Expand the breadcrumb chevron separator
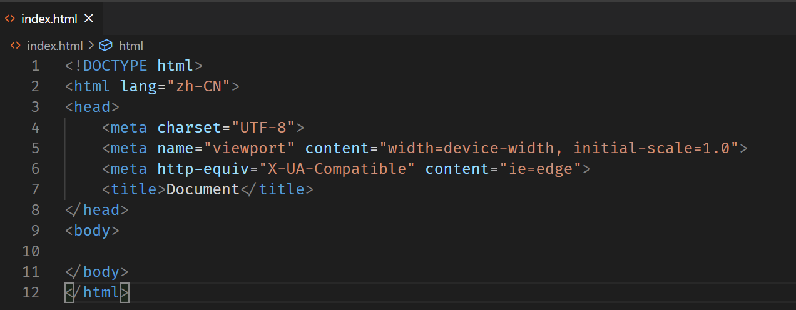This screenshot has height=310, width=796. [91, 46]
